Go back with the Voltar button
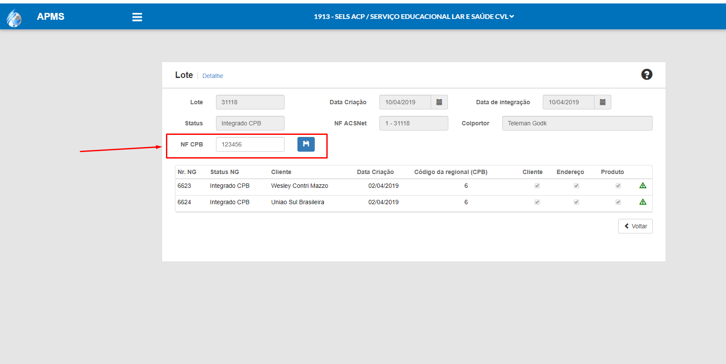Screen dimensions: 726x364 click(635, 226)
